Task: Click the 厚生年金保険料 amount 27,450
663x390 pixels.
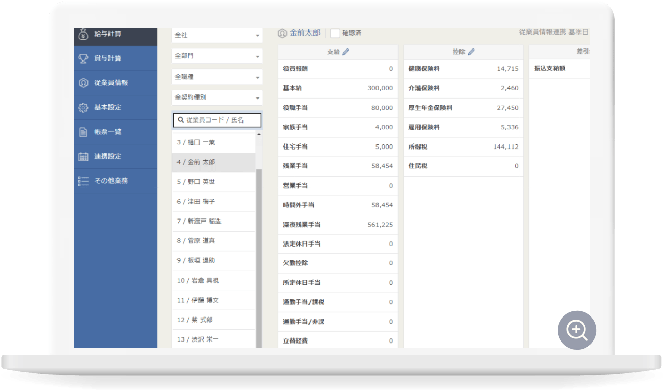Action: coord(507,108)
